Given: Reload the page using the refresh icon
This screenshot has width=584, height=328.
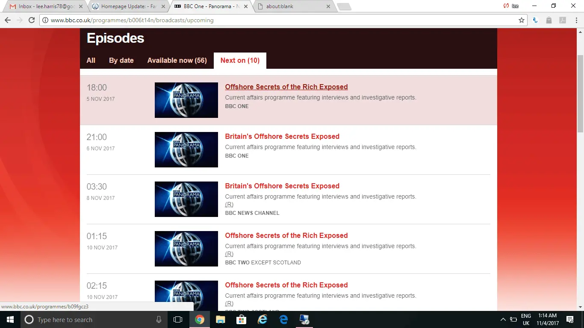Looking at the screenshot, I should 31,20.
